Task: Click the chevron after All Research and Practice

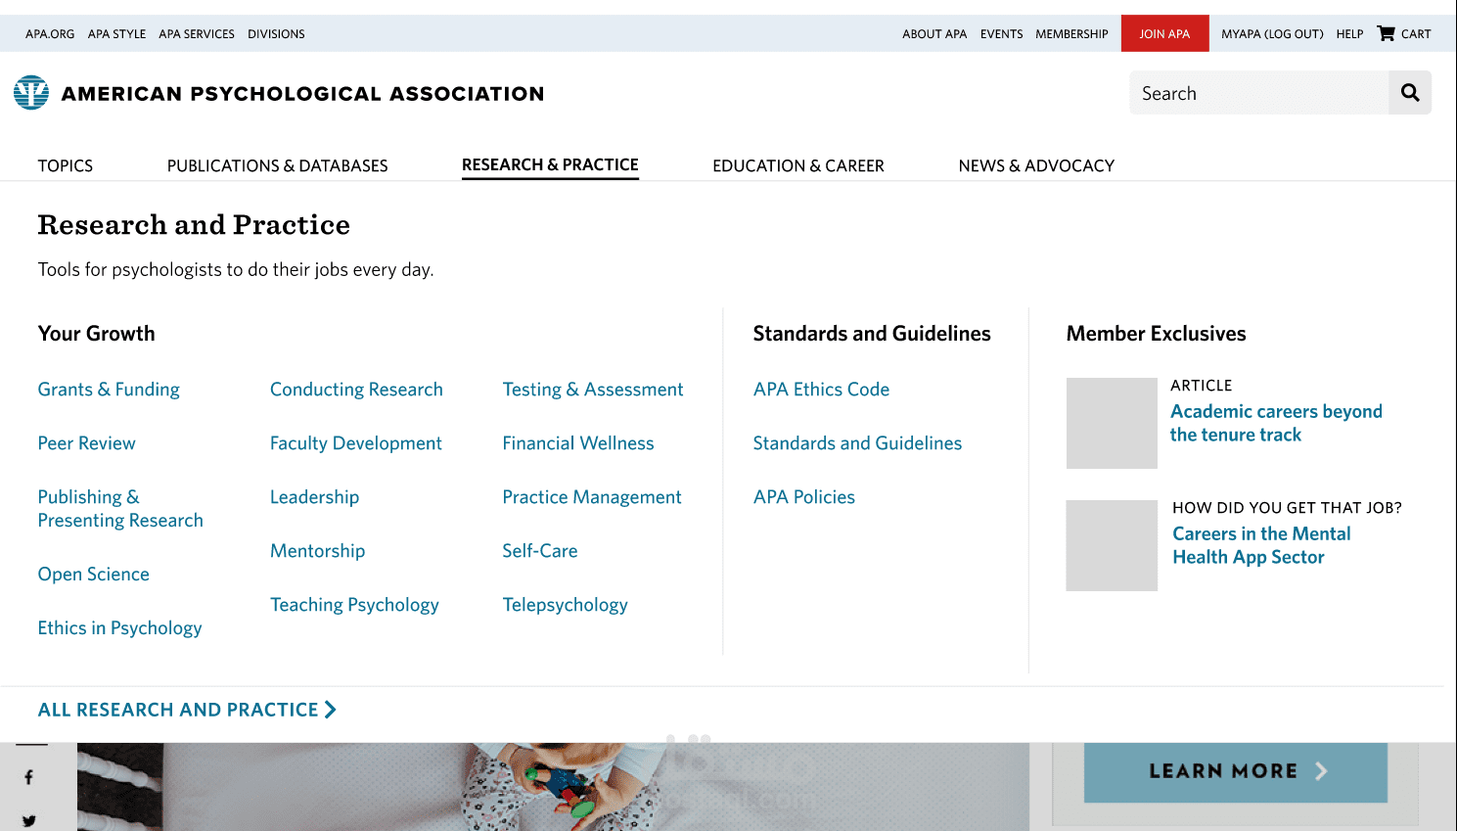Action: point(331,710)
